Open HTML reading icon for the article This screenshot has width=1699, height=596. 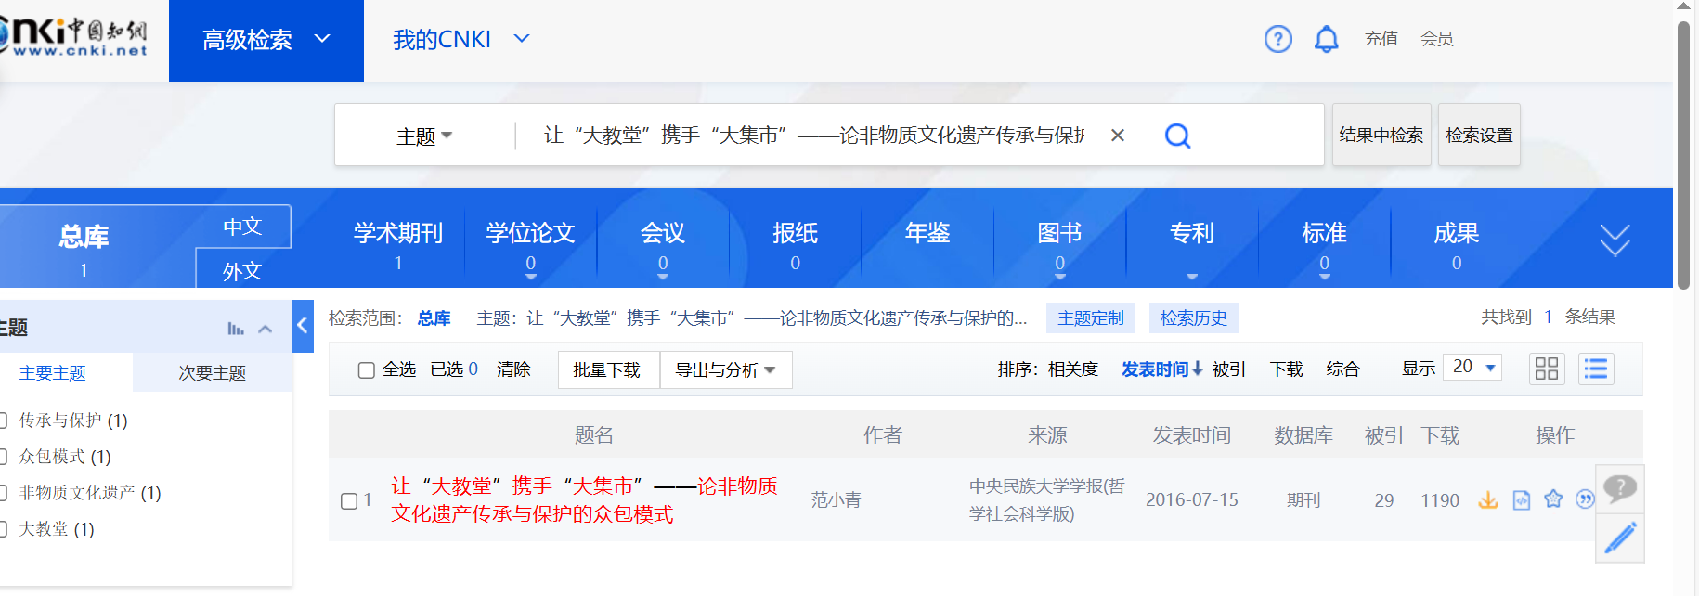tap(1522, 500)
